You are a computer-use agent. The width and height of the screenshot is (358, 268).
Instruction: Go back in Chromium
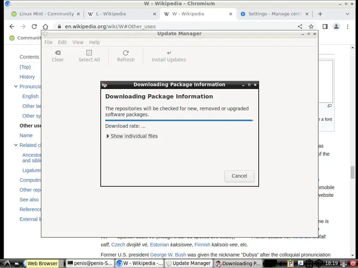12,27
